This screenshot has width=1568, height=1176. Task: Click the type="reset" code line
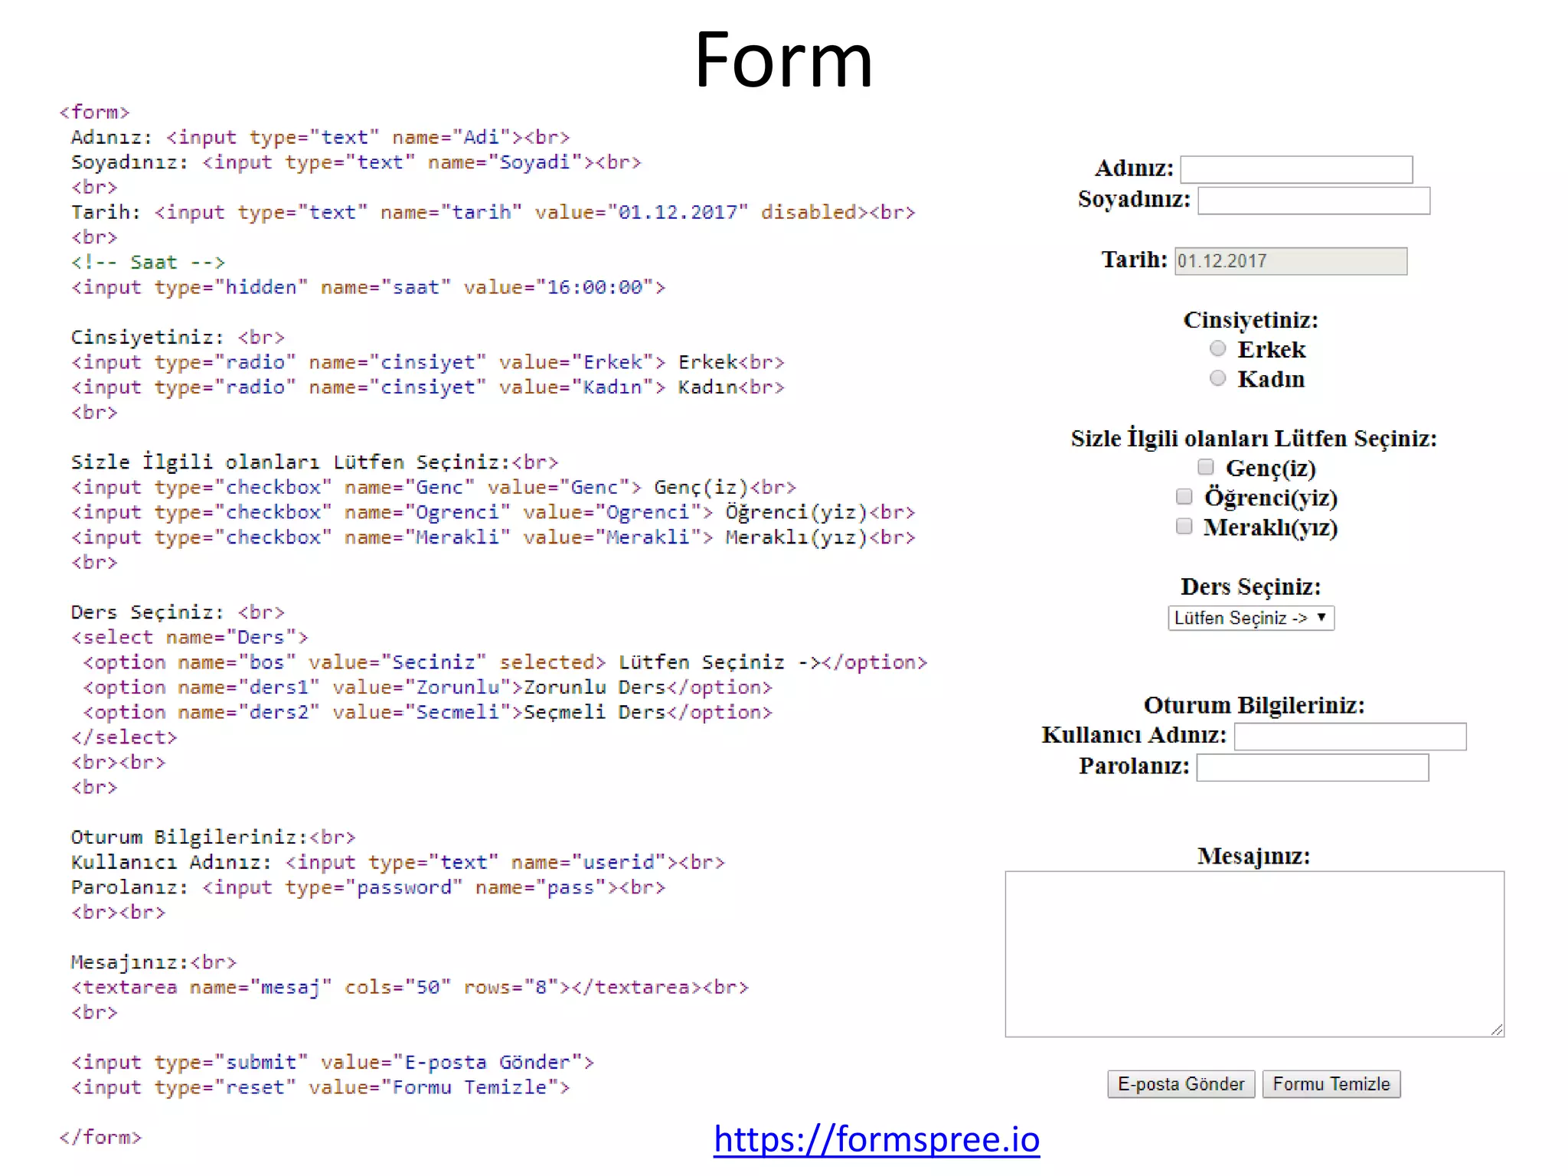coord(321,1088)
